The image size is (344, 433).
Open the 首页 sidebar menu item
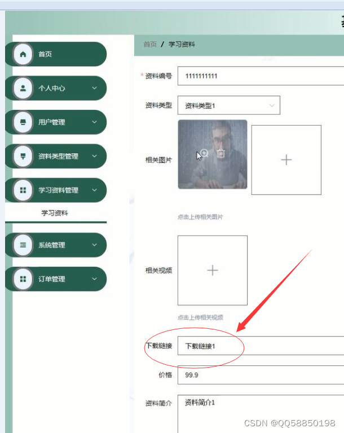(56, 54)
